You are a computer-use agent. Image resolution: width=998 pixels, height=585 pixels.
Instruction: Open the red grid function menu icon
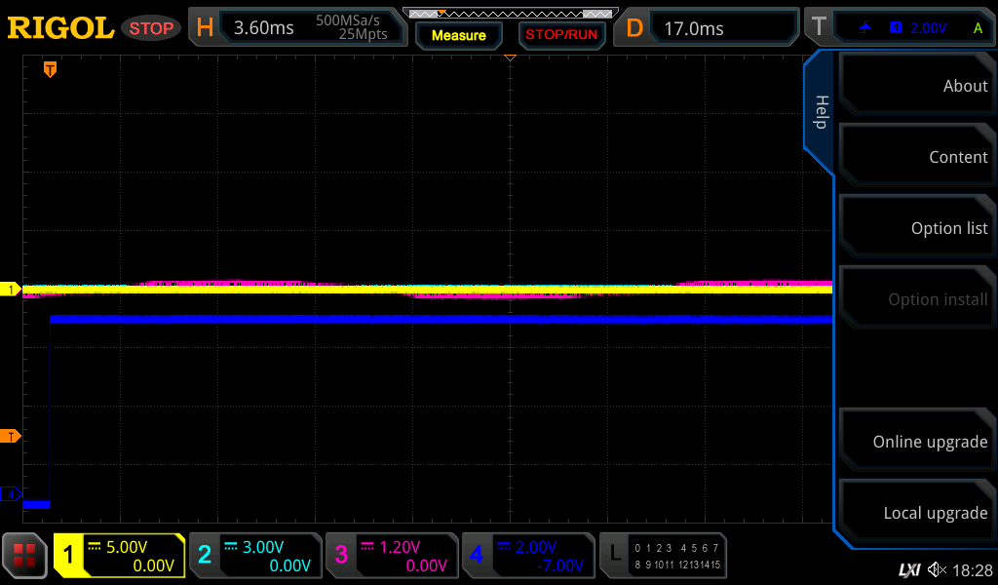24,556
